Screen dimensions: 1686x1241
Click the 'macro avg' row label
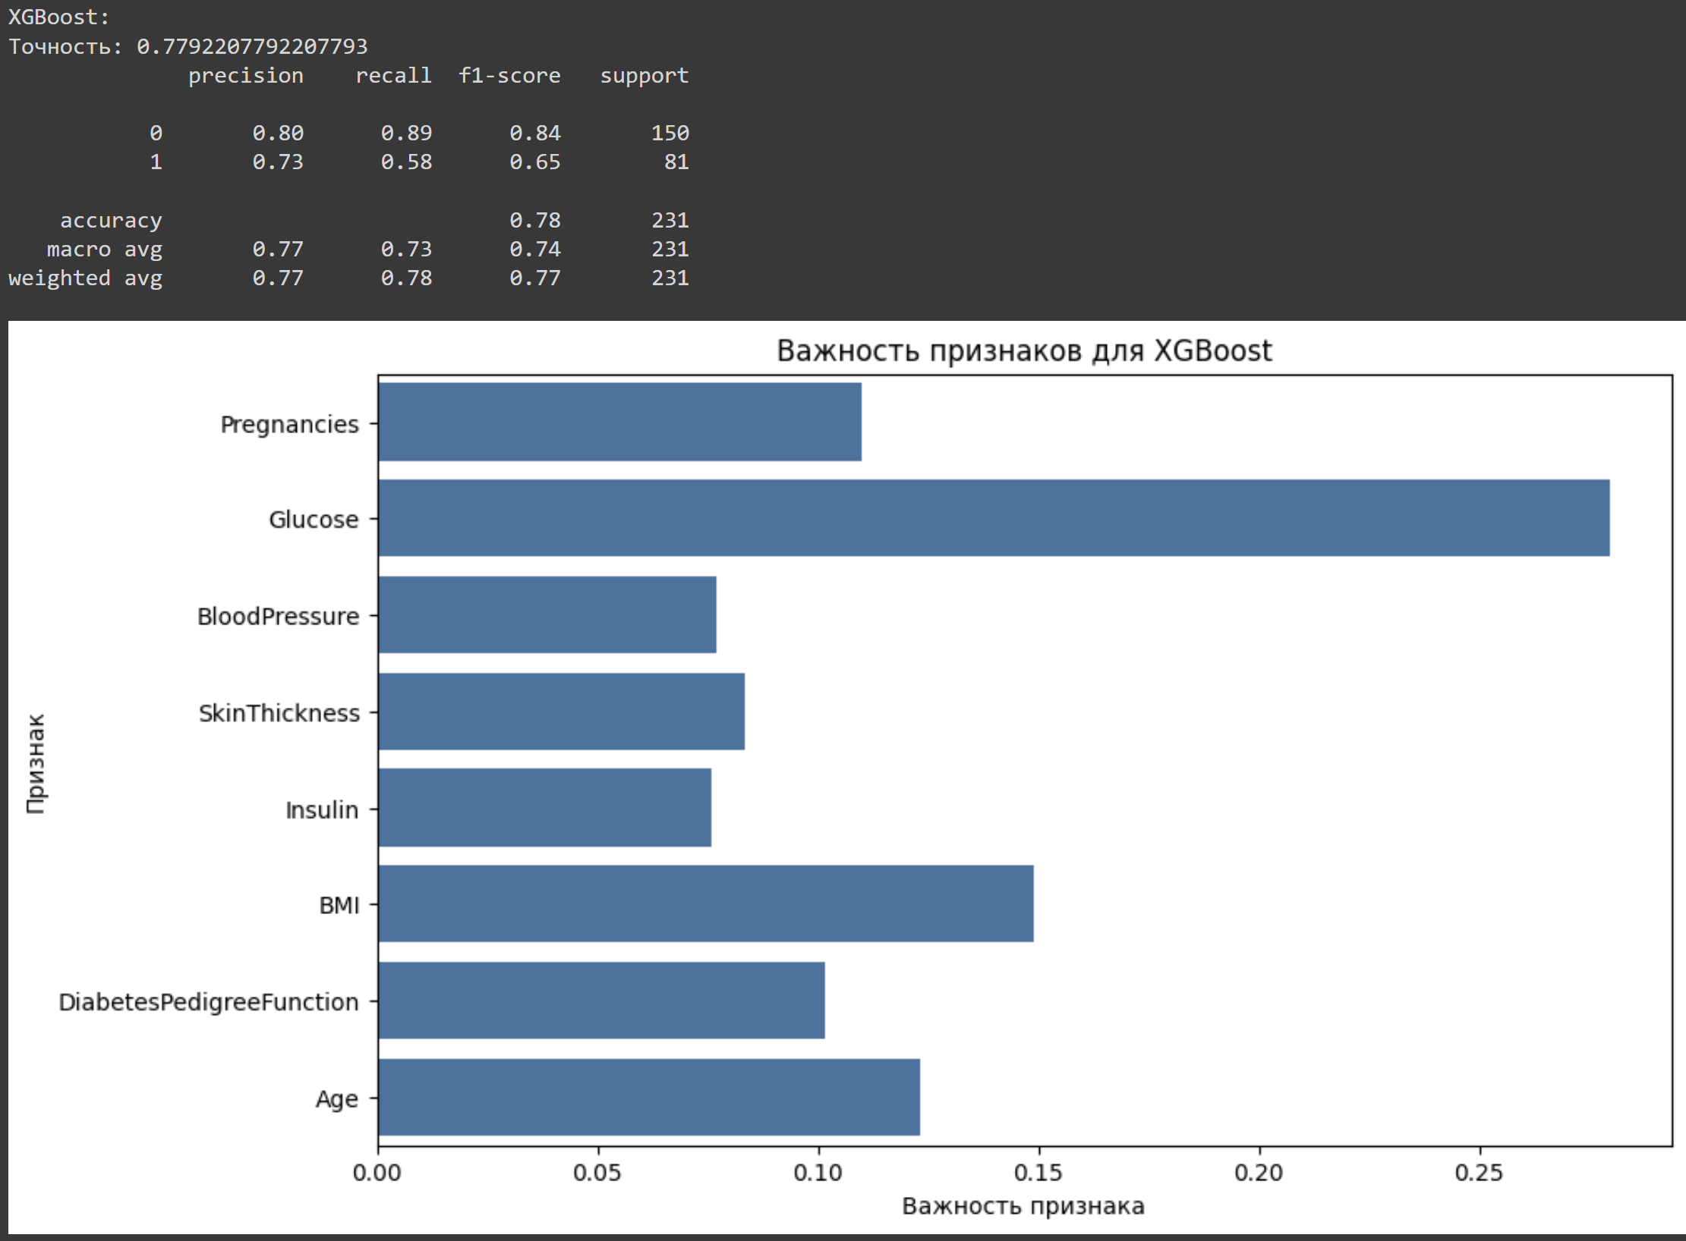tap(104, 250)
